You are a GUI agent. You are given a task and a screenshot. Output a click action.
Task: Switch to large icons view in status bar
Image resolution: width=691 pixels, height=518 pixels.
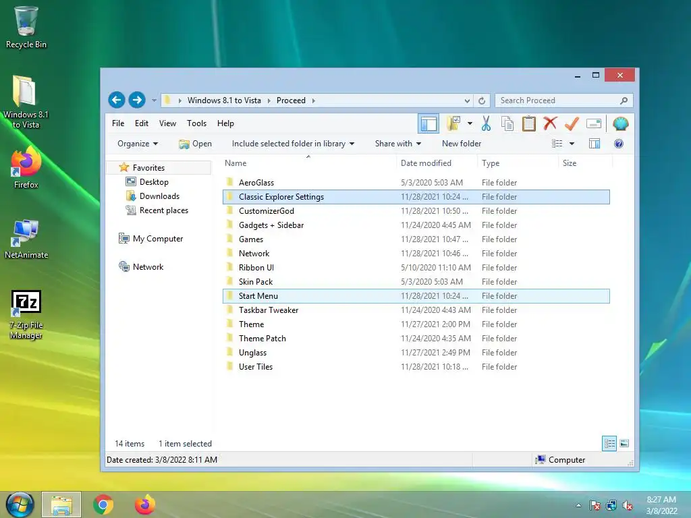pyautogui.click(x=624, y=443)
